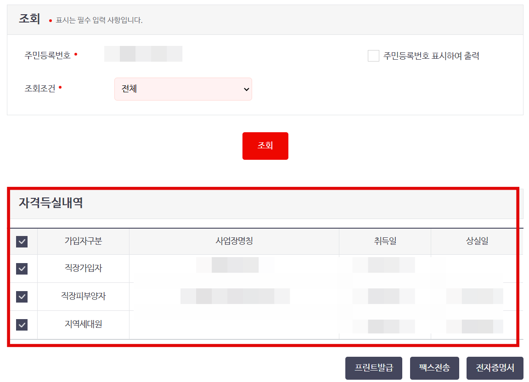Click the 자격득실내역 section title
This screenshot has width=529, height=382.
(x=50, y=204)
